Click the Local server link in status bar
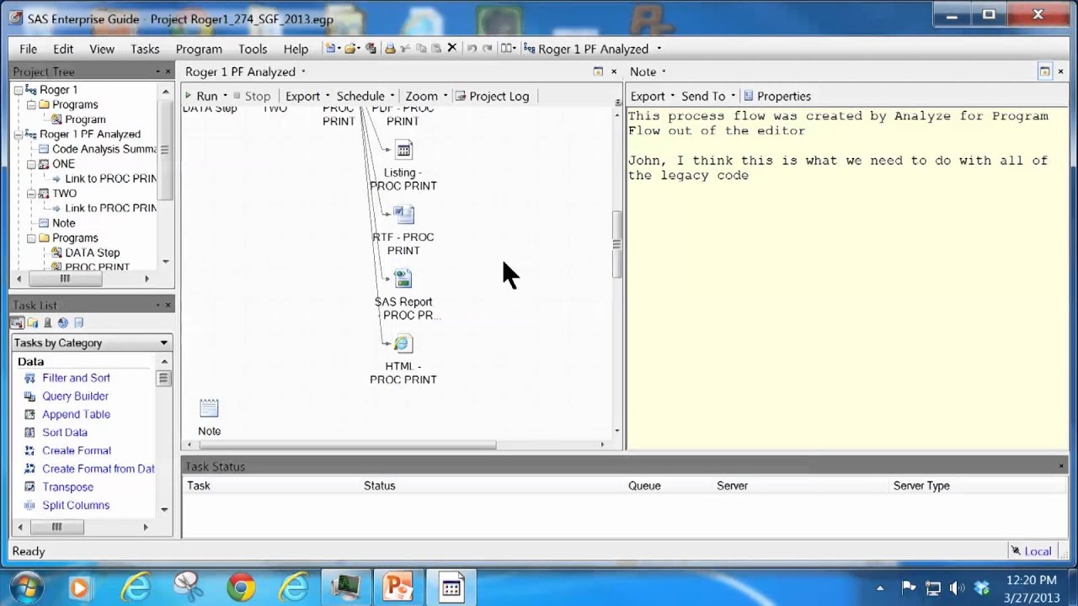 (x=1038, y=551)
